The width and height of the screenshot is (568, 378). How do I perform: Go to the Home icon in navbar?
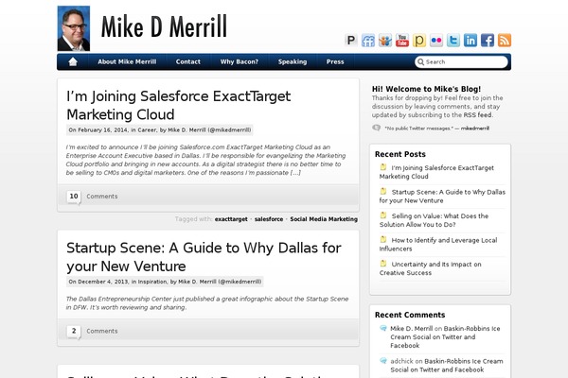[x=73, y=61]
